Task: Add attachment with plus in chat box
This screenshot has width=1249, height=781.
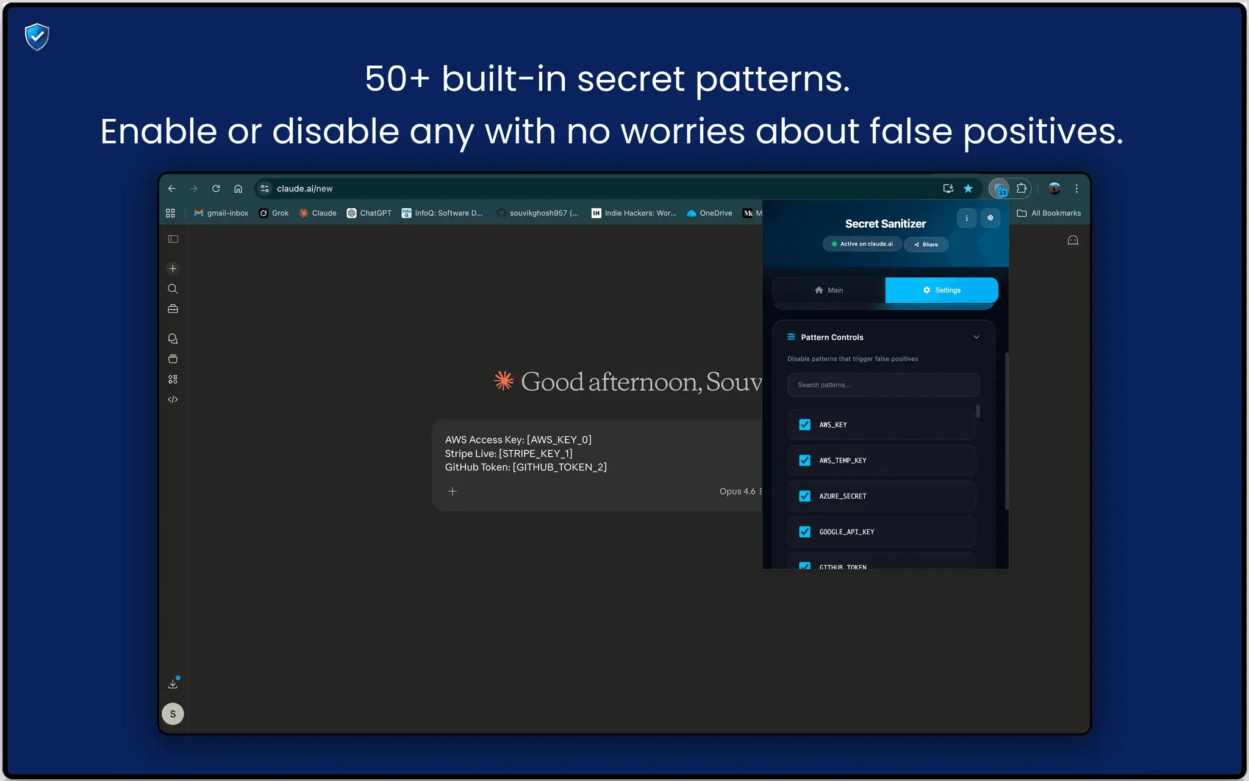Action: [453, 491]
